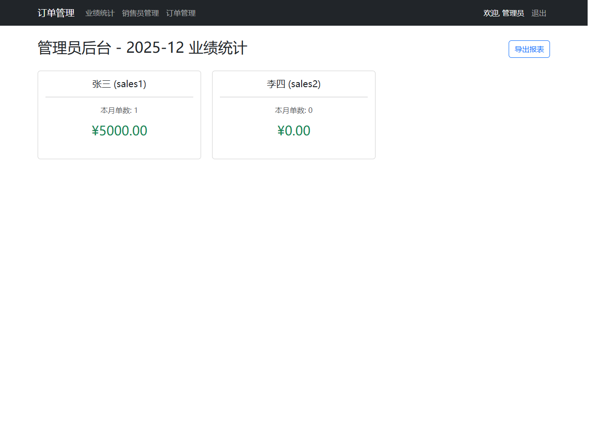The width and height of the screenshot is (589, 429).
Task: Click 业绩统计 text in the page heading
Action: point(218,48)
